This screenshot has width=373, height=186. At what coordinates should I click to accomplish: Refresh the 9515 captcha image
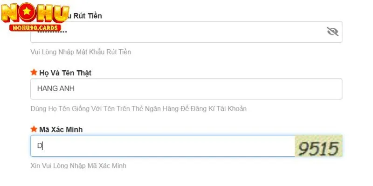[x=319, y=146]
